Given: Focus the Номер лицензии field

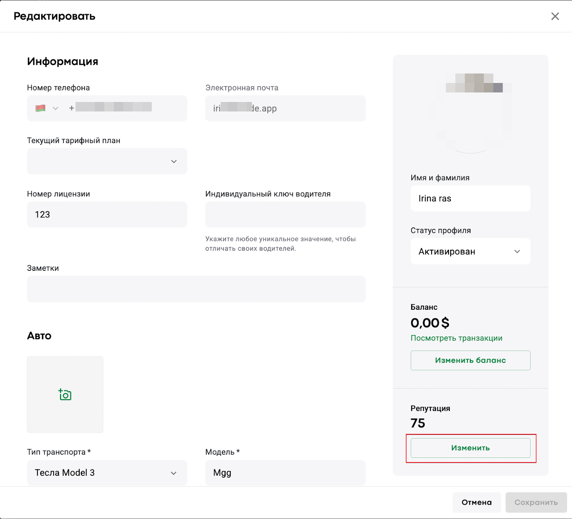Looking at the screenshot, I should pyautogui.click(x=107, y=215).
